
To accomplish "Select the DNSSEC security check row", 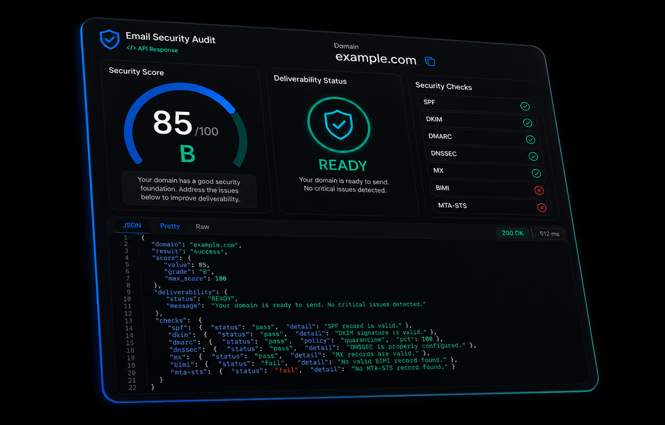I will tap(484, 154).
